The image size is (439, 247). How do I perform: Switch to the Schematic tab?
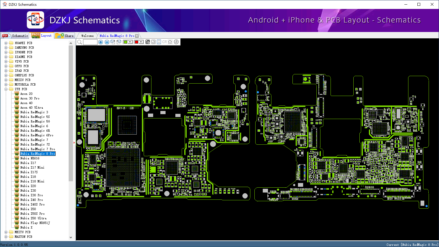(x=15, y=36)
